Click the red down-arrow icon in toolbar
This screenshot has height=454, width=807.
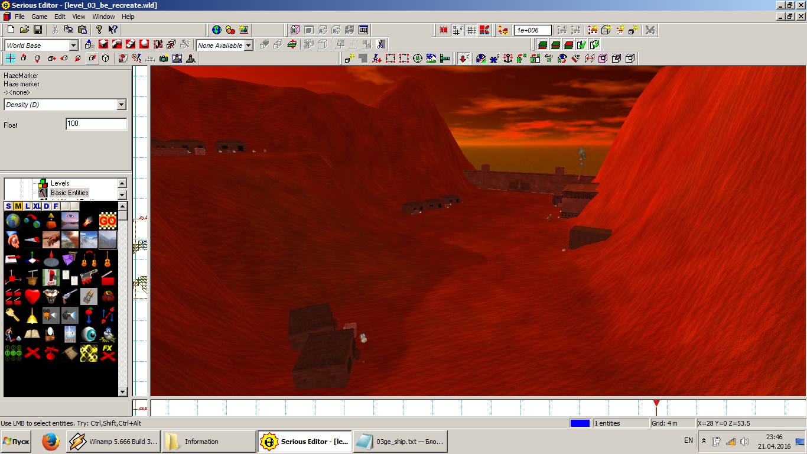pos(463,59)
